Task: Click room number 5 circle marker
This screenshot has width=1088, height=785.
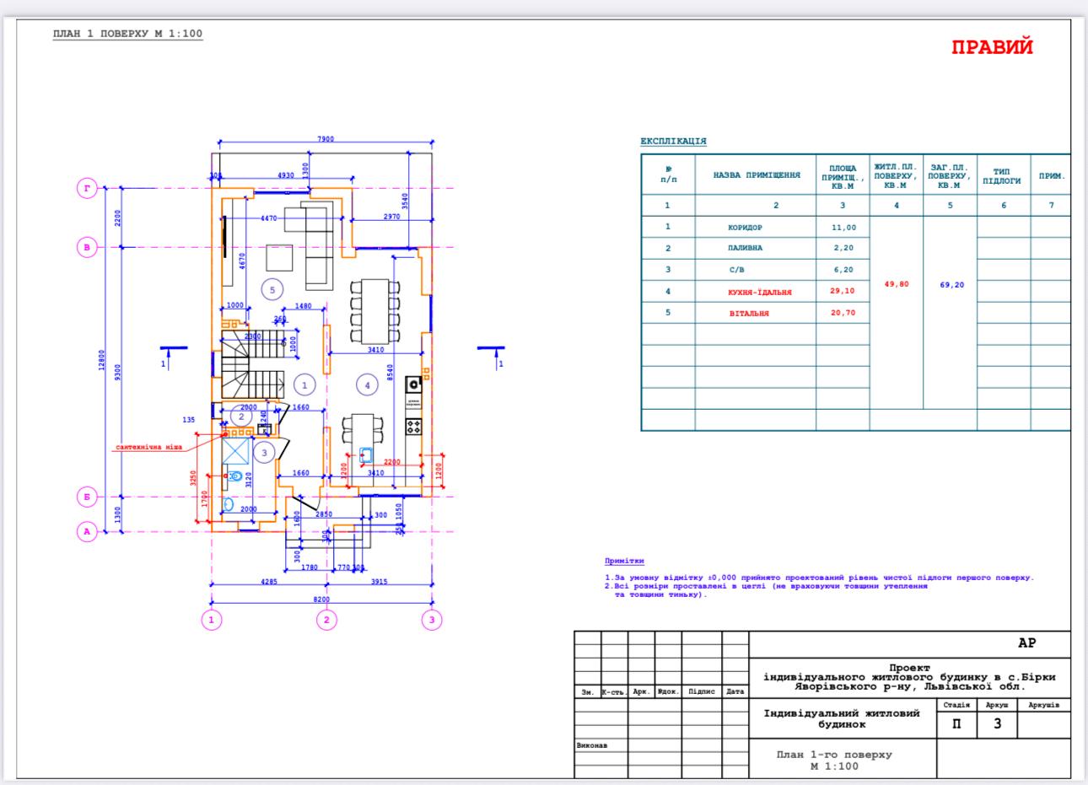Action: click(272, 290)
